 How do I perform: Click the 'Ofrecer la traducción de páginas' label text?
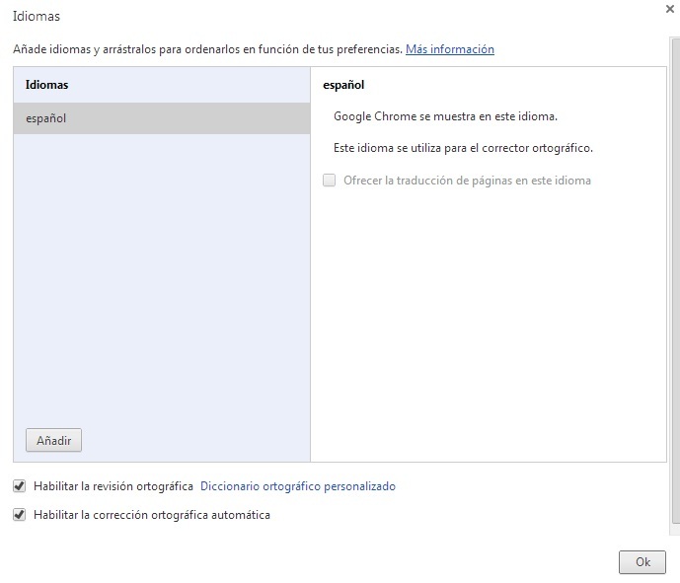pos(467,181)
